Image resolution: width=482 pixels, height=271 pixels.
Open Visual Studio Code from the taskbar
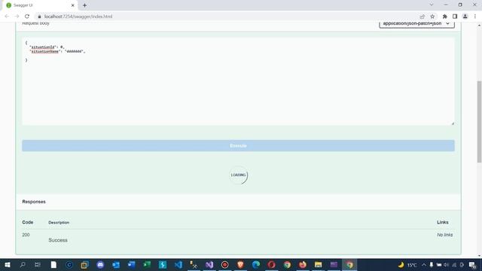pyautogui.click(x=178, y=264)
